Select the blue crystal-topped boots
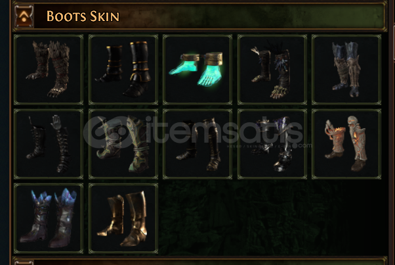 [49, 218]
